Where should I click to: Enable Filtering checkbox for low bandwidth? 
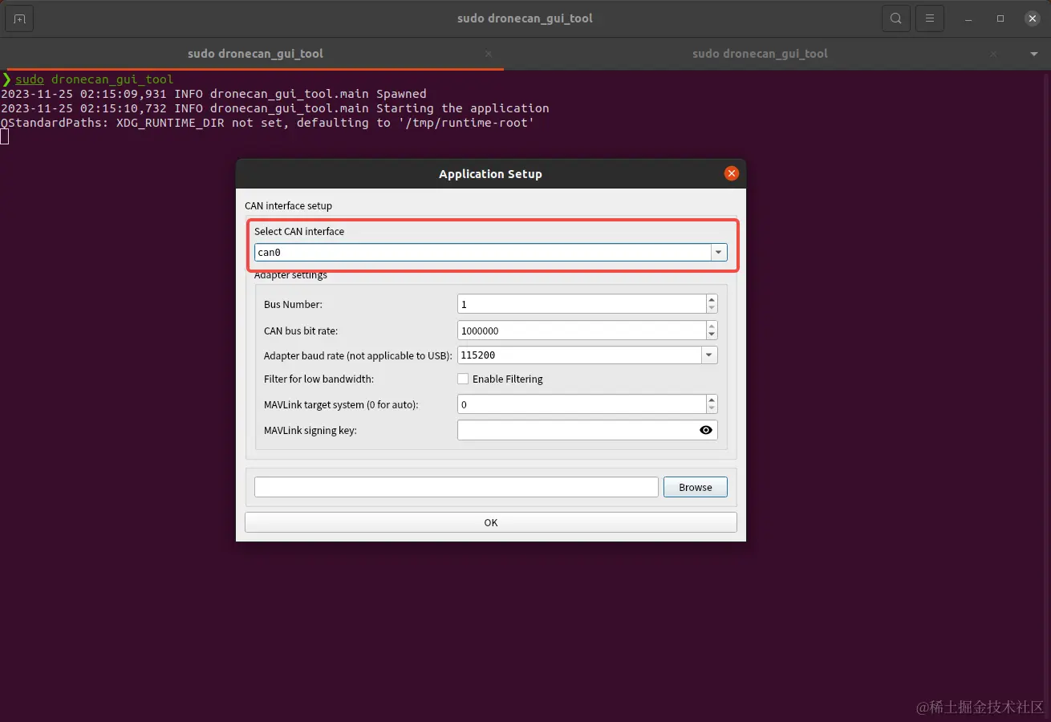click(x=463, y=379)
